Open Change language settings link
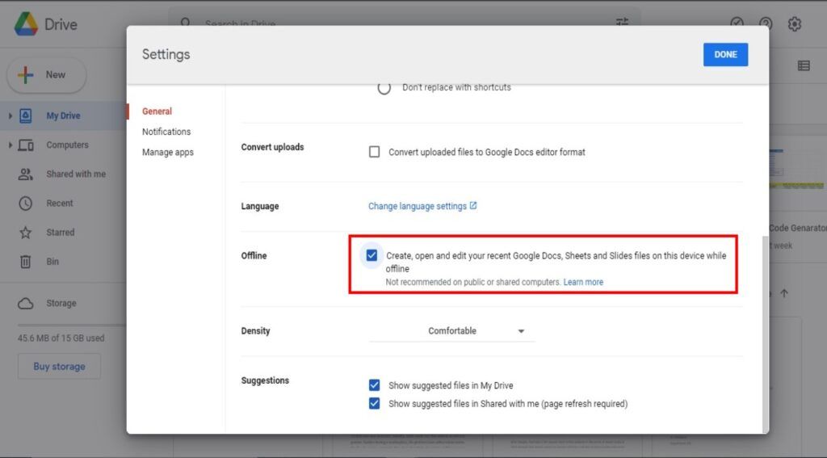The width and height of the screenshot is (827, 458). click(x=418, y=206)
